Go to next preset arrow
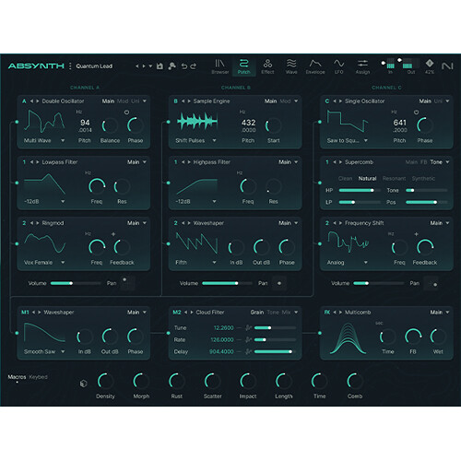The image size is (461, 461). click(144, 66)
